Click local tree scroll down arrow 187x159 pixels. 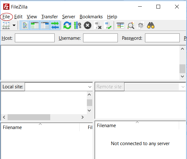(89, 110)
